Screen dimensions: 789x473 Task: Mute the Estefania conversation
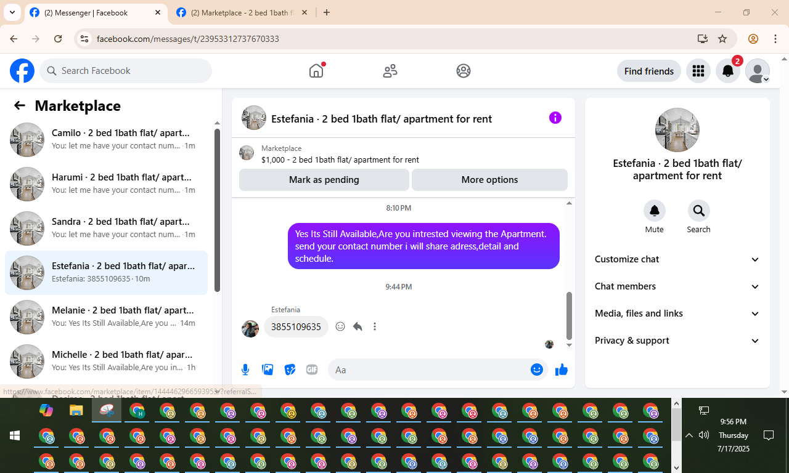[655, 211]
